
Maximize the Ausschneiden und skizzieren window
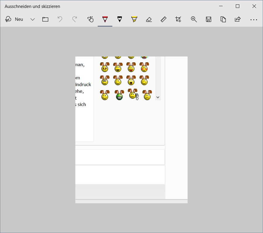[x=238, y=6]
